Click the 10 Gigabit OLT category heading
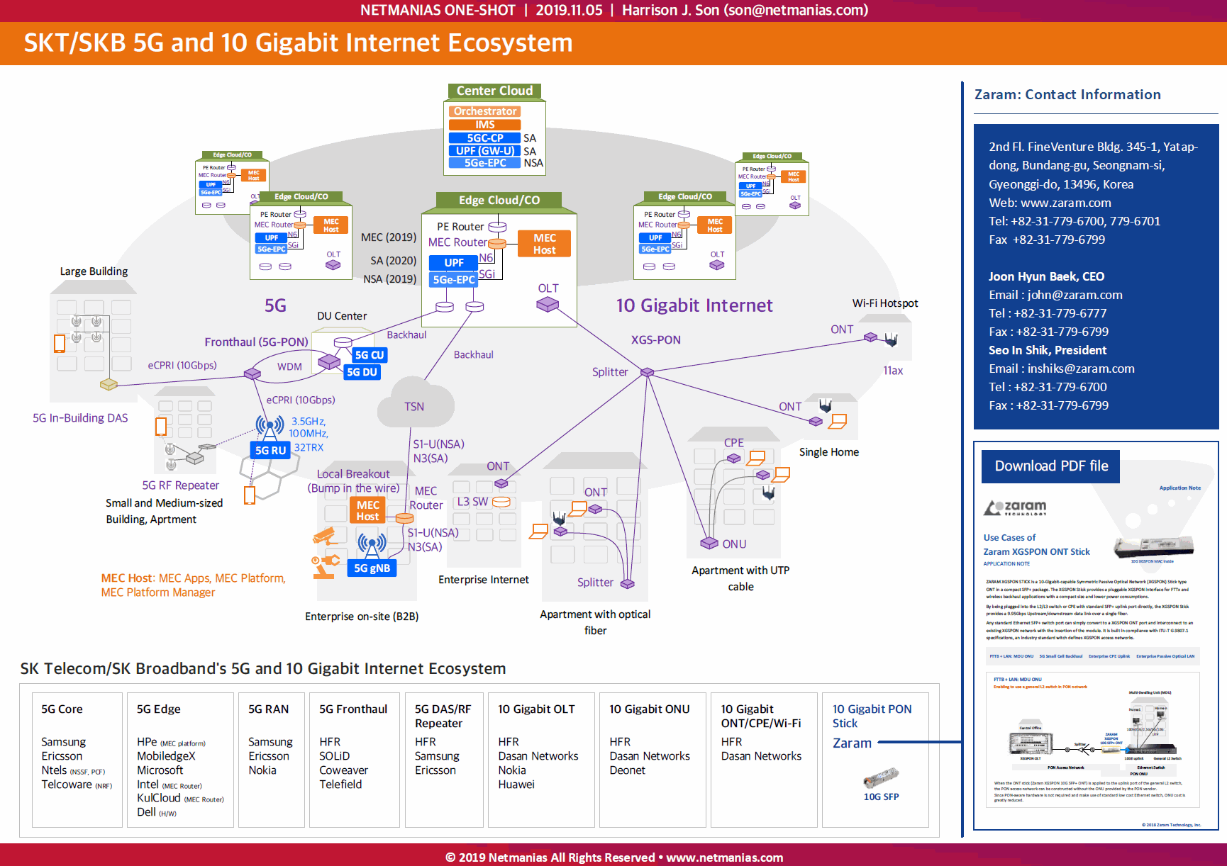 coord(536,709)
